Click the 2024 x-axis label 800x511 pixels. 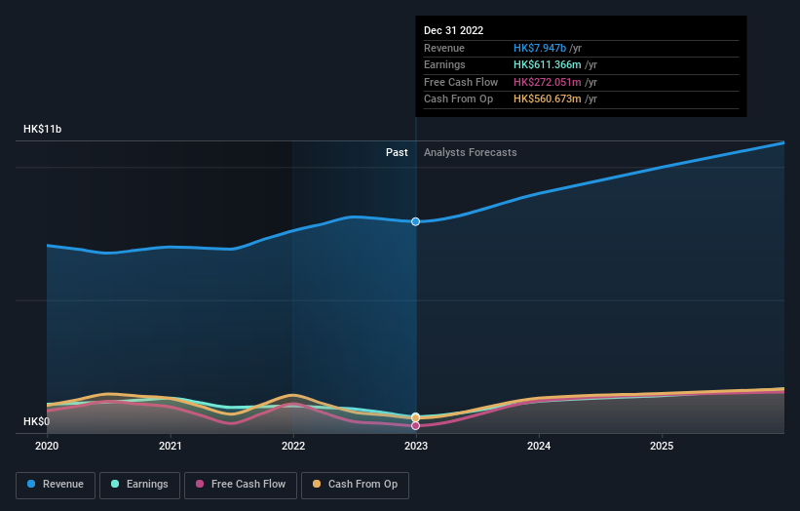539,447
